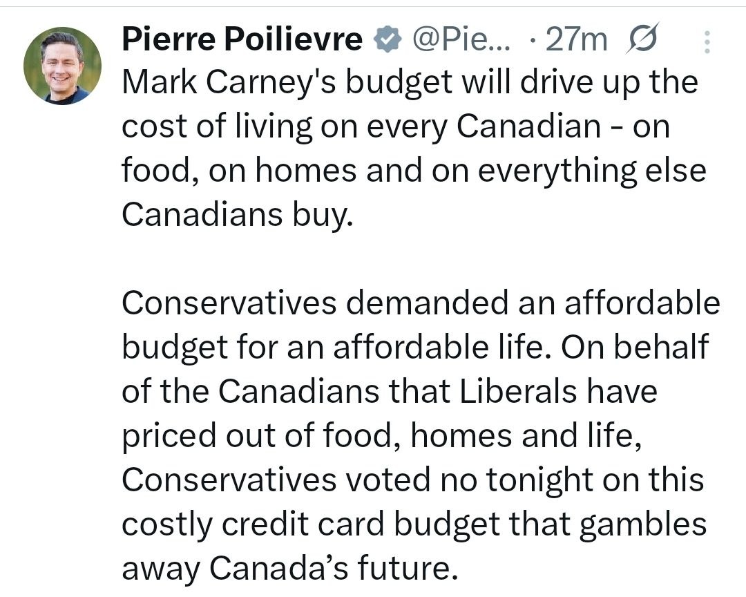Viewport: 746px width, 597px height.
Task: Open the Pierre Poilievre profile picture
Action: click(62, 66)
